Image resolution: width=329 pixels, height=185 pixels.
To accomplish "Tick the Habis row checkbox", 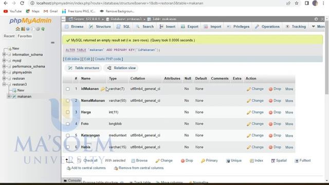I will (67, 147).
